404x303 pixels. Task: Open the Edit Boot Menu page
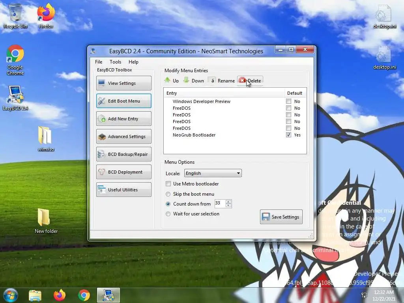(x=123, y=101)
